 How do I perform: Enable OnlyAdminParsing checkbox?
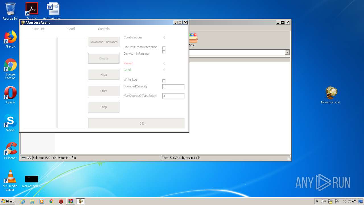coord(164,52)
